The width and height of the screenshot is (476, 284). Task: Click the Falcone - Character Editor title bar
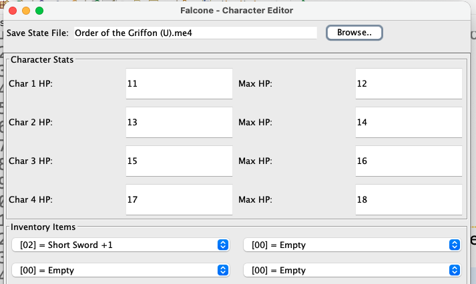pyautogui.click(x=236, y=11)
